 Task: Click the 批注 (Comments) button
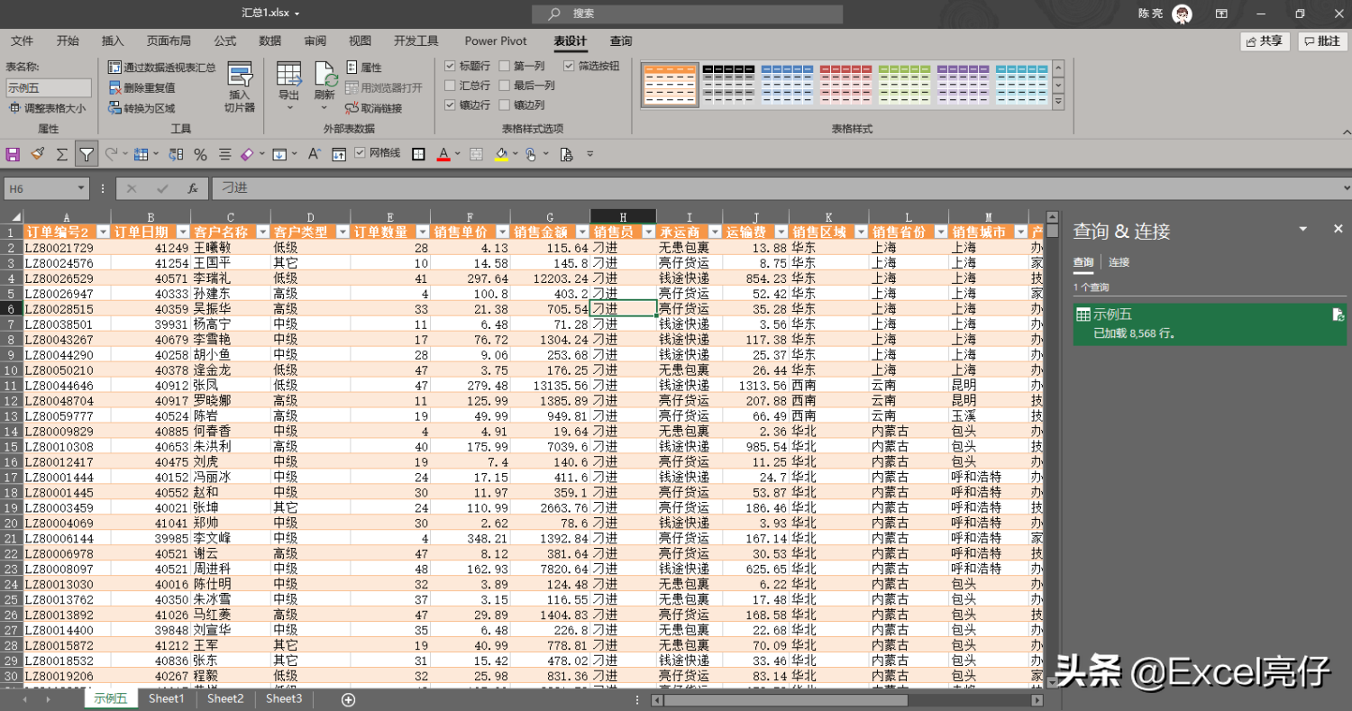tap(1321, 41)
